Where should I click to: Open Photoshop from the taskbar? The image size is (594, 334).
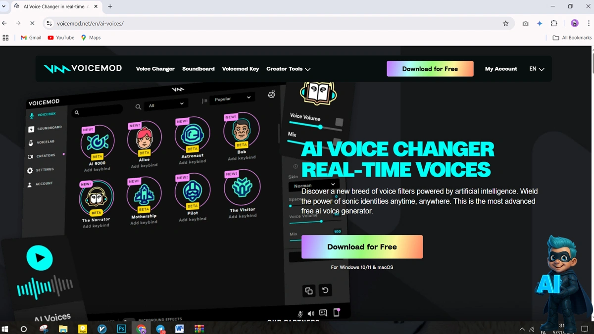[x=121, y=329]
